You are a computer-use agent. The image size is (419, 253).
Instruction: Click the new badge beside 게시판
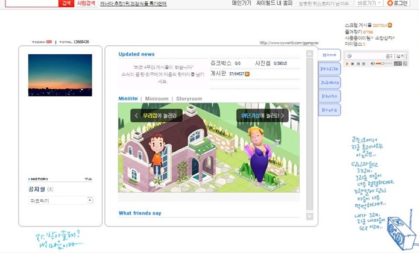point(247,74)
